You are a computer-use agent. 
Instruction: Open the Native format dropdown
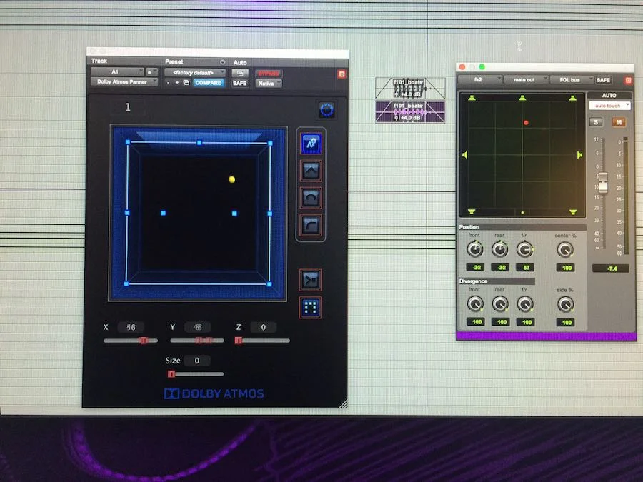pyautogui.click(x=269, y=84)
